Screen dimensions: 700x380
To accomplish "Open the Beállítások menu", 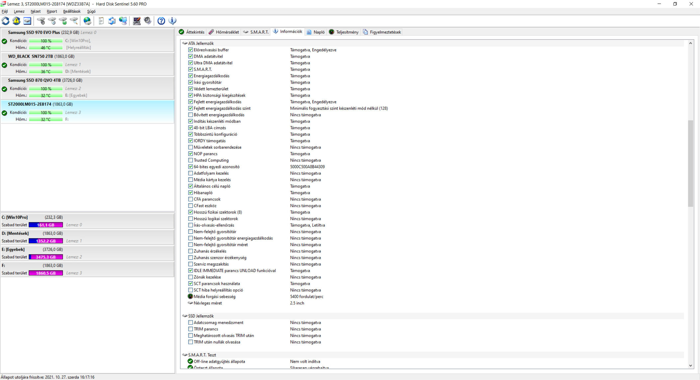I will pyautogui.click(x=72, y=11).
